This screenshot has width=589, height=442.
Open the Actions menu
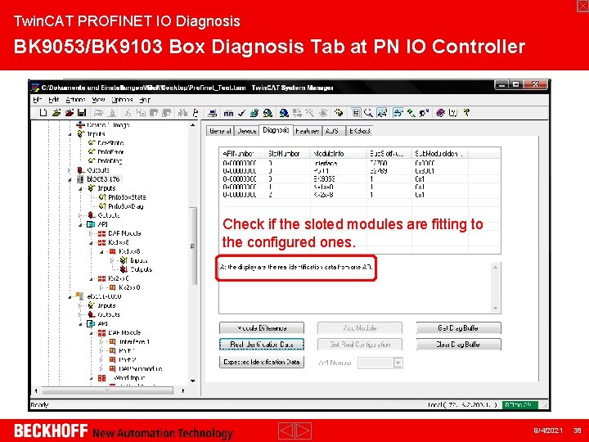coord(75,100)
